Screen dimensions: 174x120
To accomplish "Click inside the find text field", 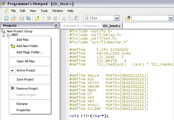I will pos(150,18).
